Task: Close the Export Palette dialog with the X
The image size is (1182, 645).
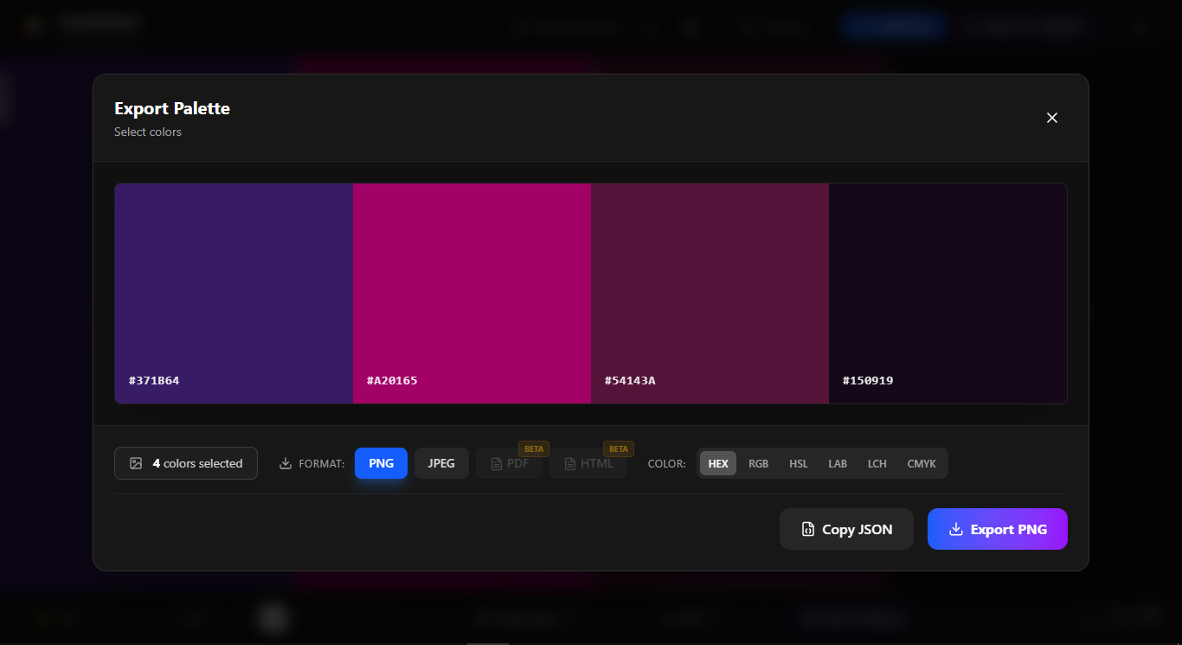Action: click(1052, 118)
